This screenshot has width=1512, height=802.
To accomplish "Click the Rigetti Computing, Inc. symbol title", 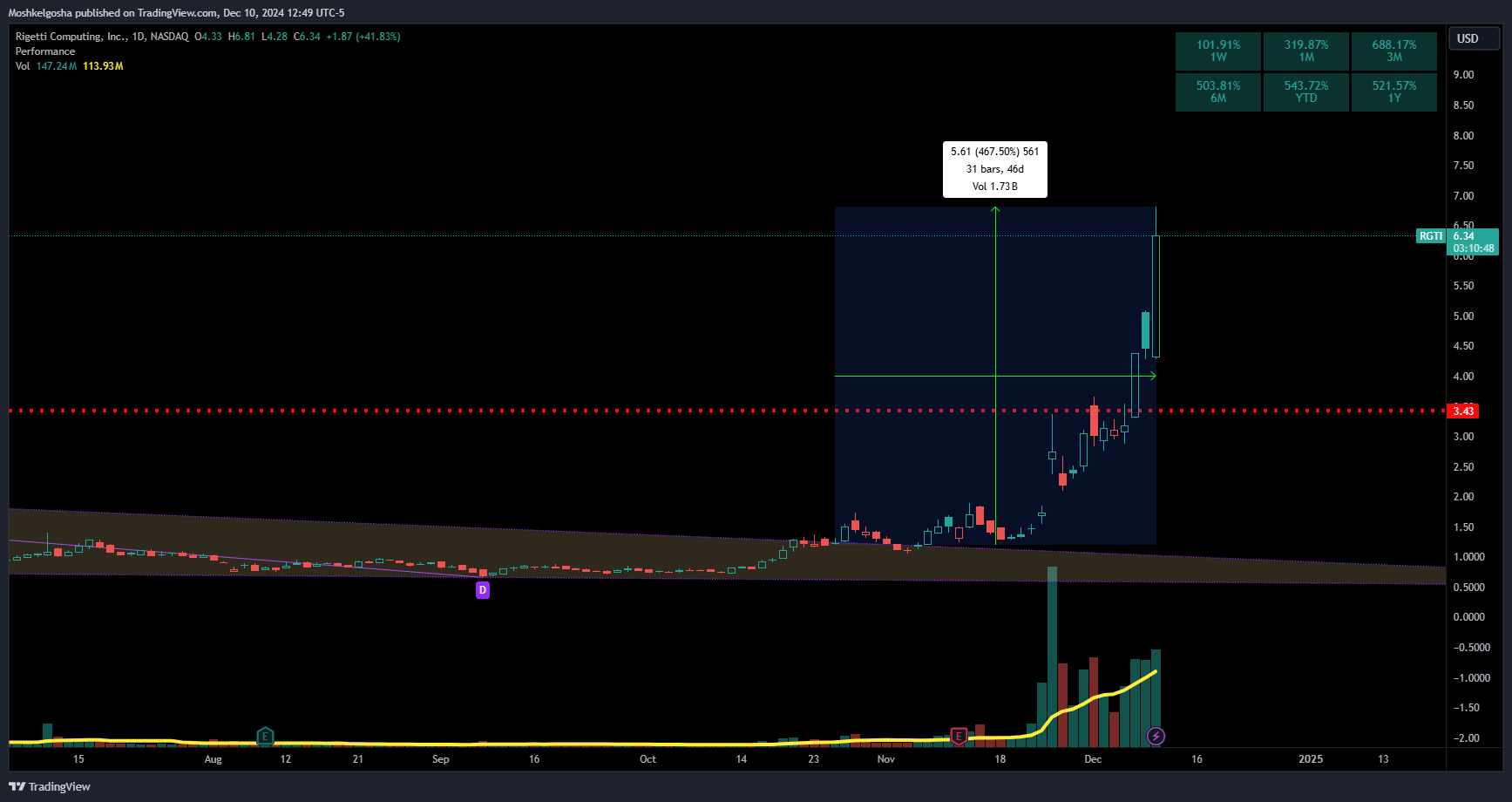I will tap(71, 37).
